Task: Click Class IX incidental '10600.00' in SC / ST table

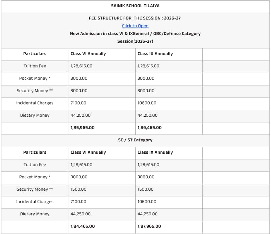Action: [x=147, y=201]
